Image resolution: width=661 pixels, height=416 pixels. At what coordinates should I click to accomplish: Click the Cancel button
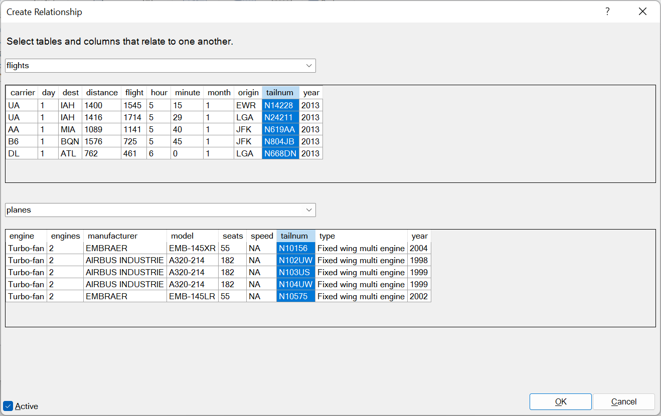pos(623,401)
